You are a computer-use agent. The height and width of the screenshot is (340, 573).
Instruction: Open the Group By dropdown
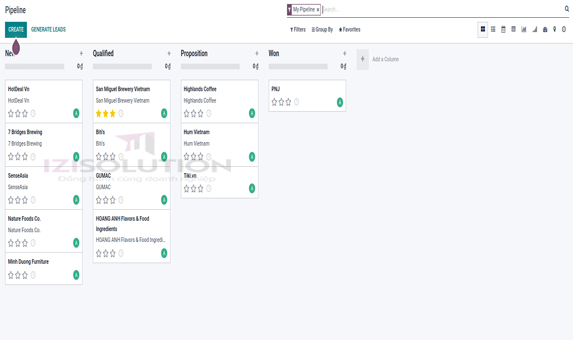(321, 29)
